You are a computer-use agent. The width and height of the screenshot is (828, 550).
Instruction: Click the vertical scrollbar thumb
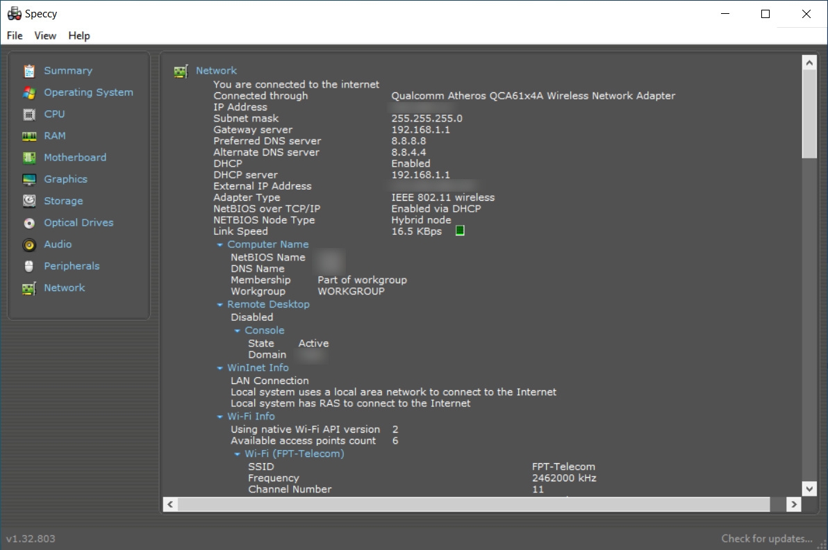tap(809, 114)
